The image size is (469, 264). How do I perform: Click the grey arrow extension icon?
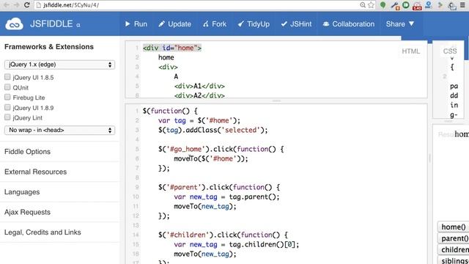point(440,5)
